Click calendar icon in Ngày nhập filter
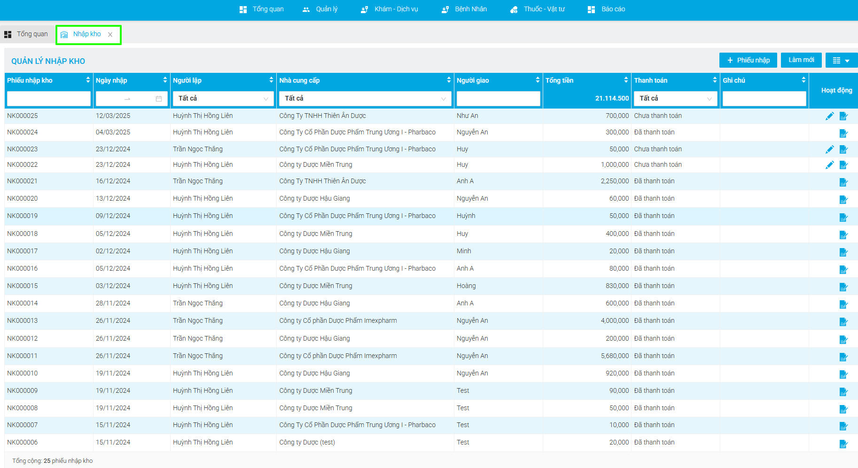The height and width of the screenshot is (468, 858). pyautogui.click(x=159, y=99)
